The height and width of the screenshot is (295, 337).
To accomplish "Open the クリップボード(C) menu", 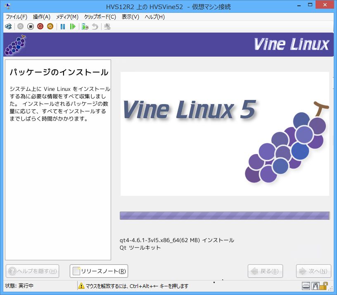I will click(x=100, y=17).
